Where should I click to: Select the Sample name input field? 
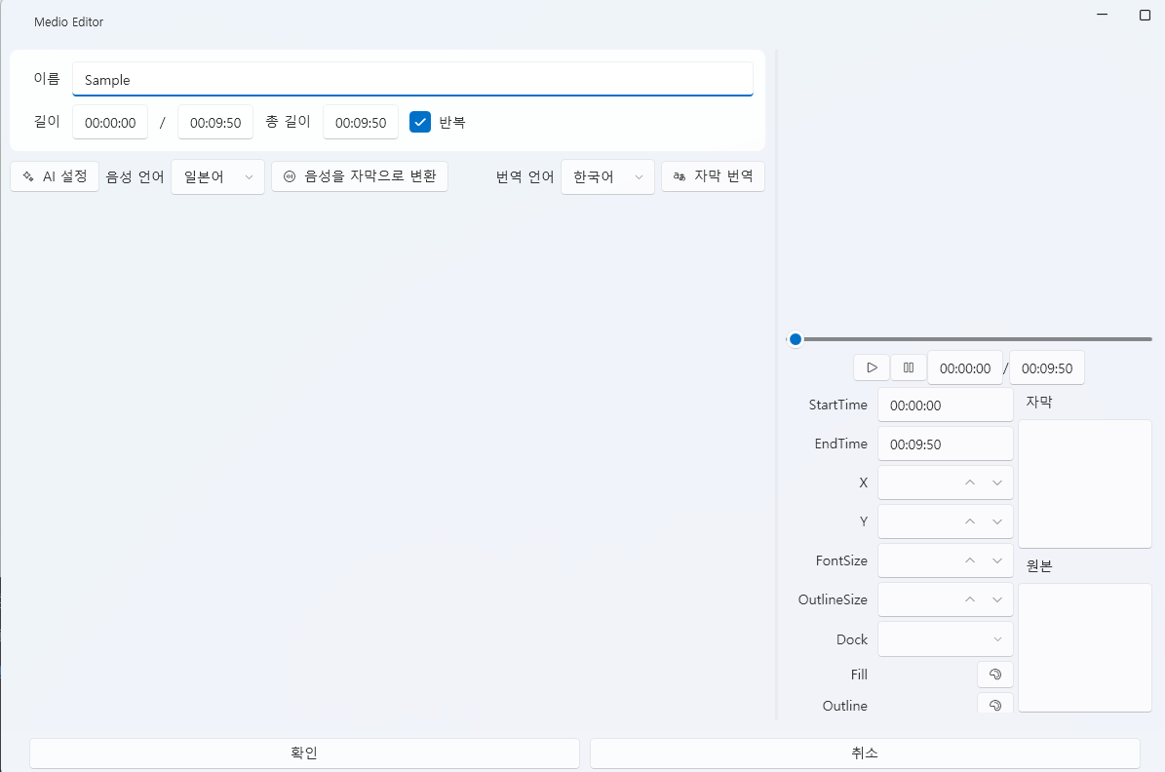tap(411, 79)
